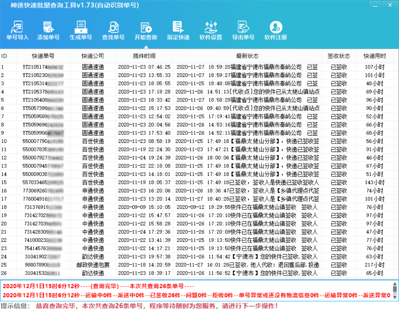This screenshot has height=311, width=399.
Task: Click the 单号导入 import icon
Action: coord(16,30)
